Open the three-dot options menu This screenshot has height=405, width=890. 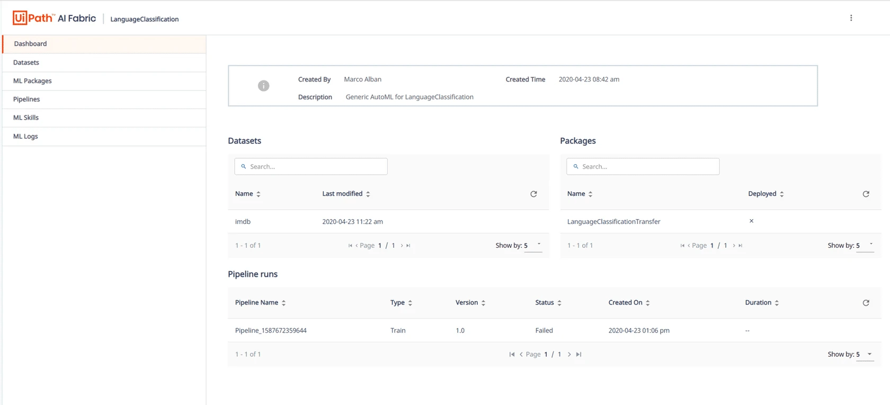click(851, 18)
